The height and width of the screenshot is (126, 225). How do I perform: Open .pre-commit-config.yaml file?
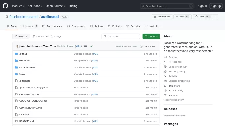pyautogui.click(x=34, y=87)
